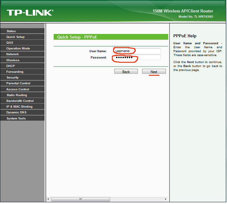Open the Network menu
Screen dimensions: 227x204
(x=22, y=54)
